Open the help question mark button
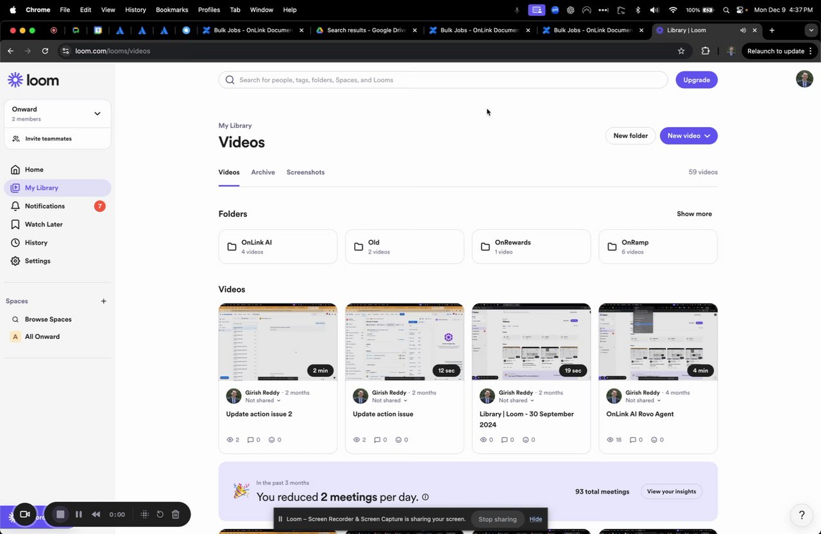 (x=802, y=515)
